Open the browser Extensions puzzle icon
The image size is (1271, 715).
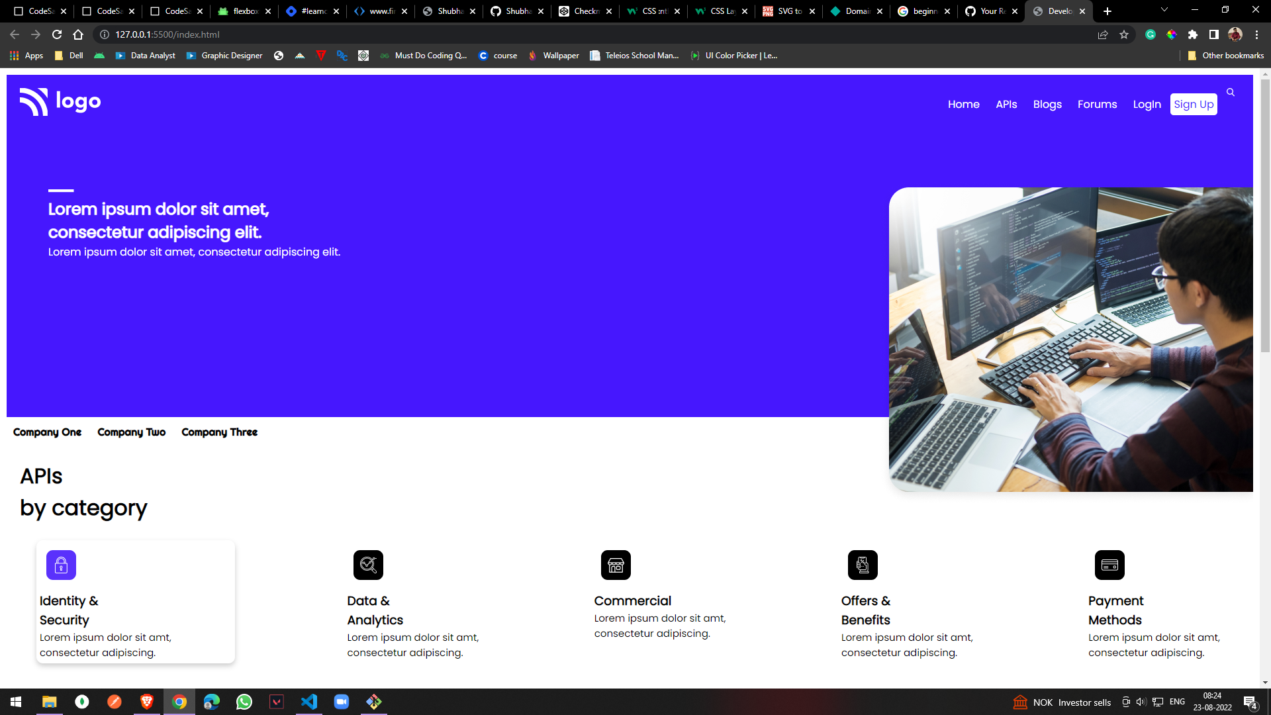click(1193, 34)
